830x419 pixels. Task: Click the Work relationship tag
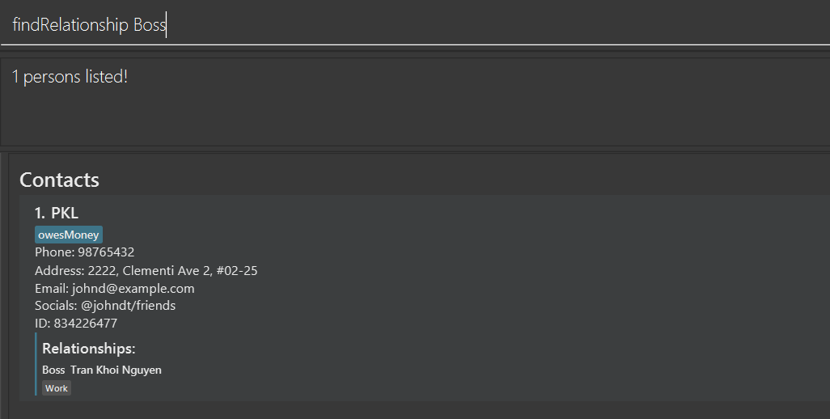click(x=57, y=388)
